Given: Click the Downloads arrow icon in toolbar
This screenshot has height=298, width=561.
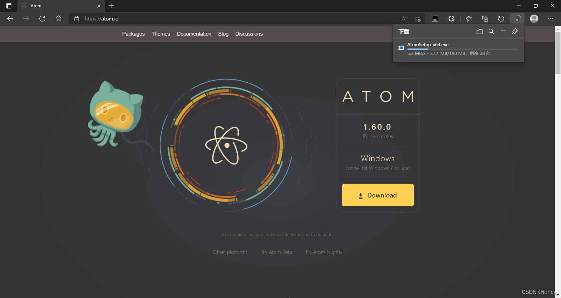Looking at the screenshot, I should [x=517, y=18].
